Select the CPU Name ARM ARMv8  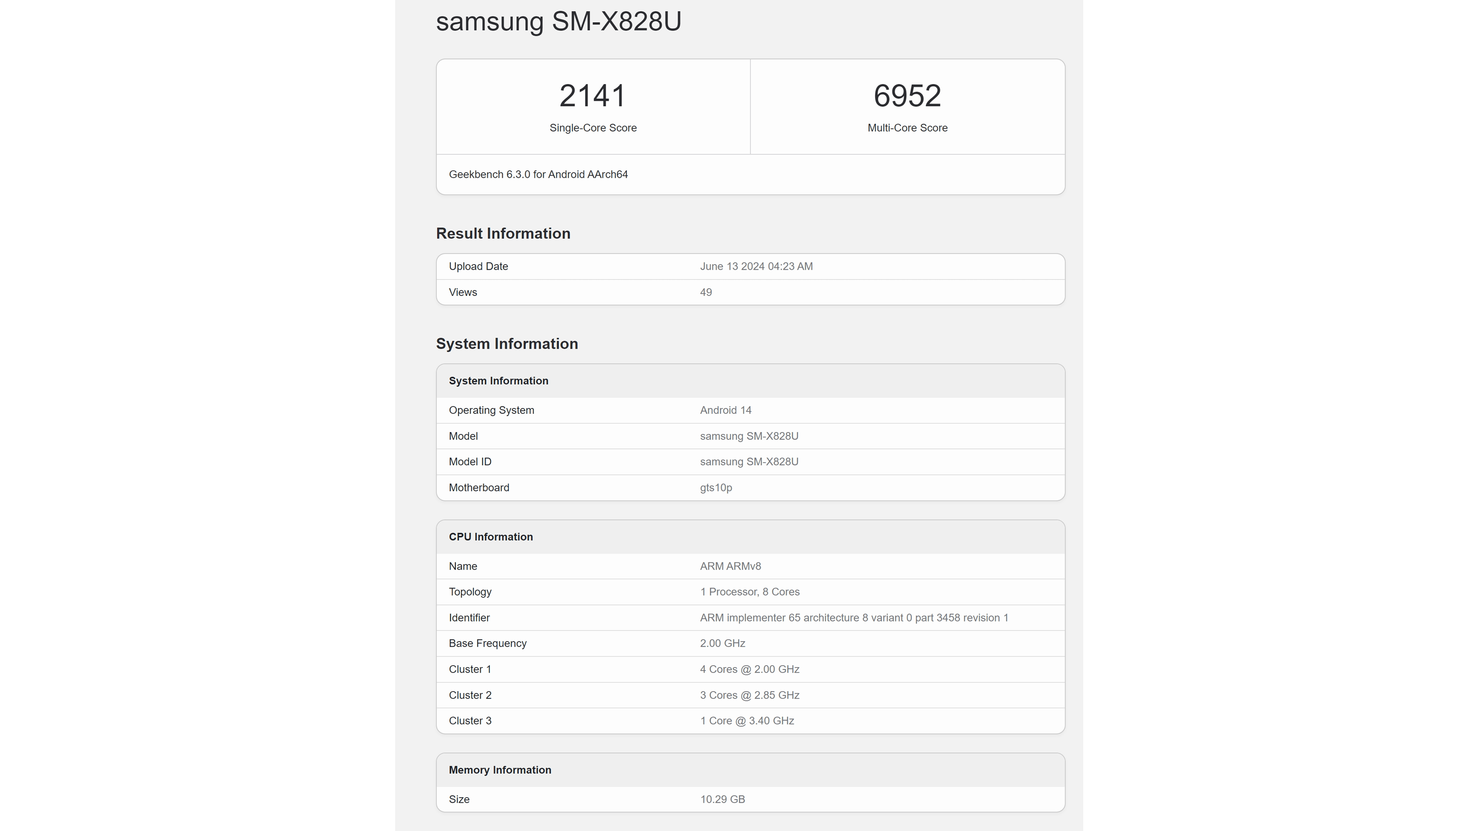tap(730, 566)
